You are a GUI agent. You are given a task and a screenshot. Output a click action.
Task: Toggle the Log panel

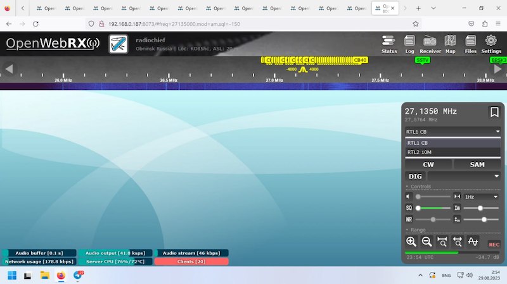pyautogui.click(x=409, y=43)
